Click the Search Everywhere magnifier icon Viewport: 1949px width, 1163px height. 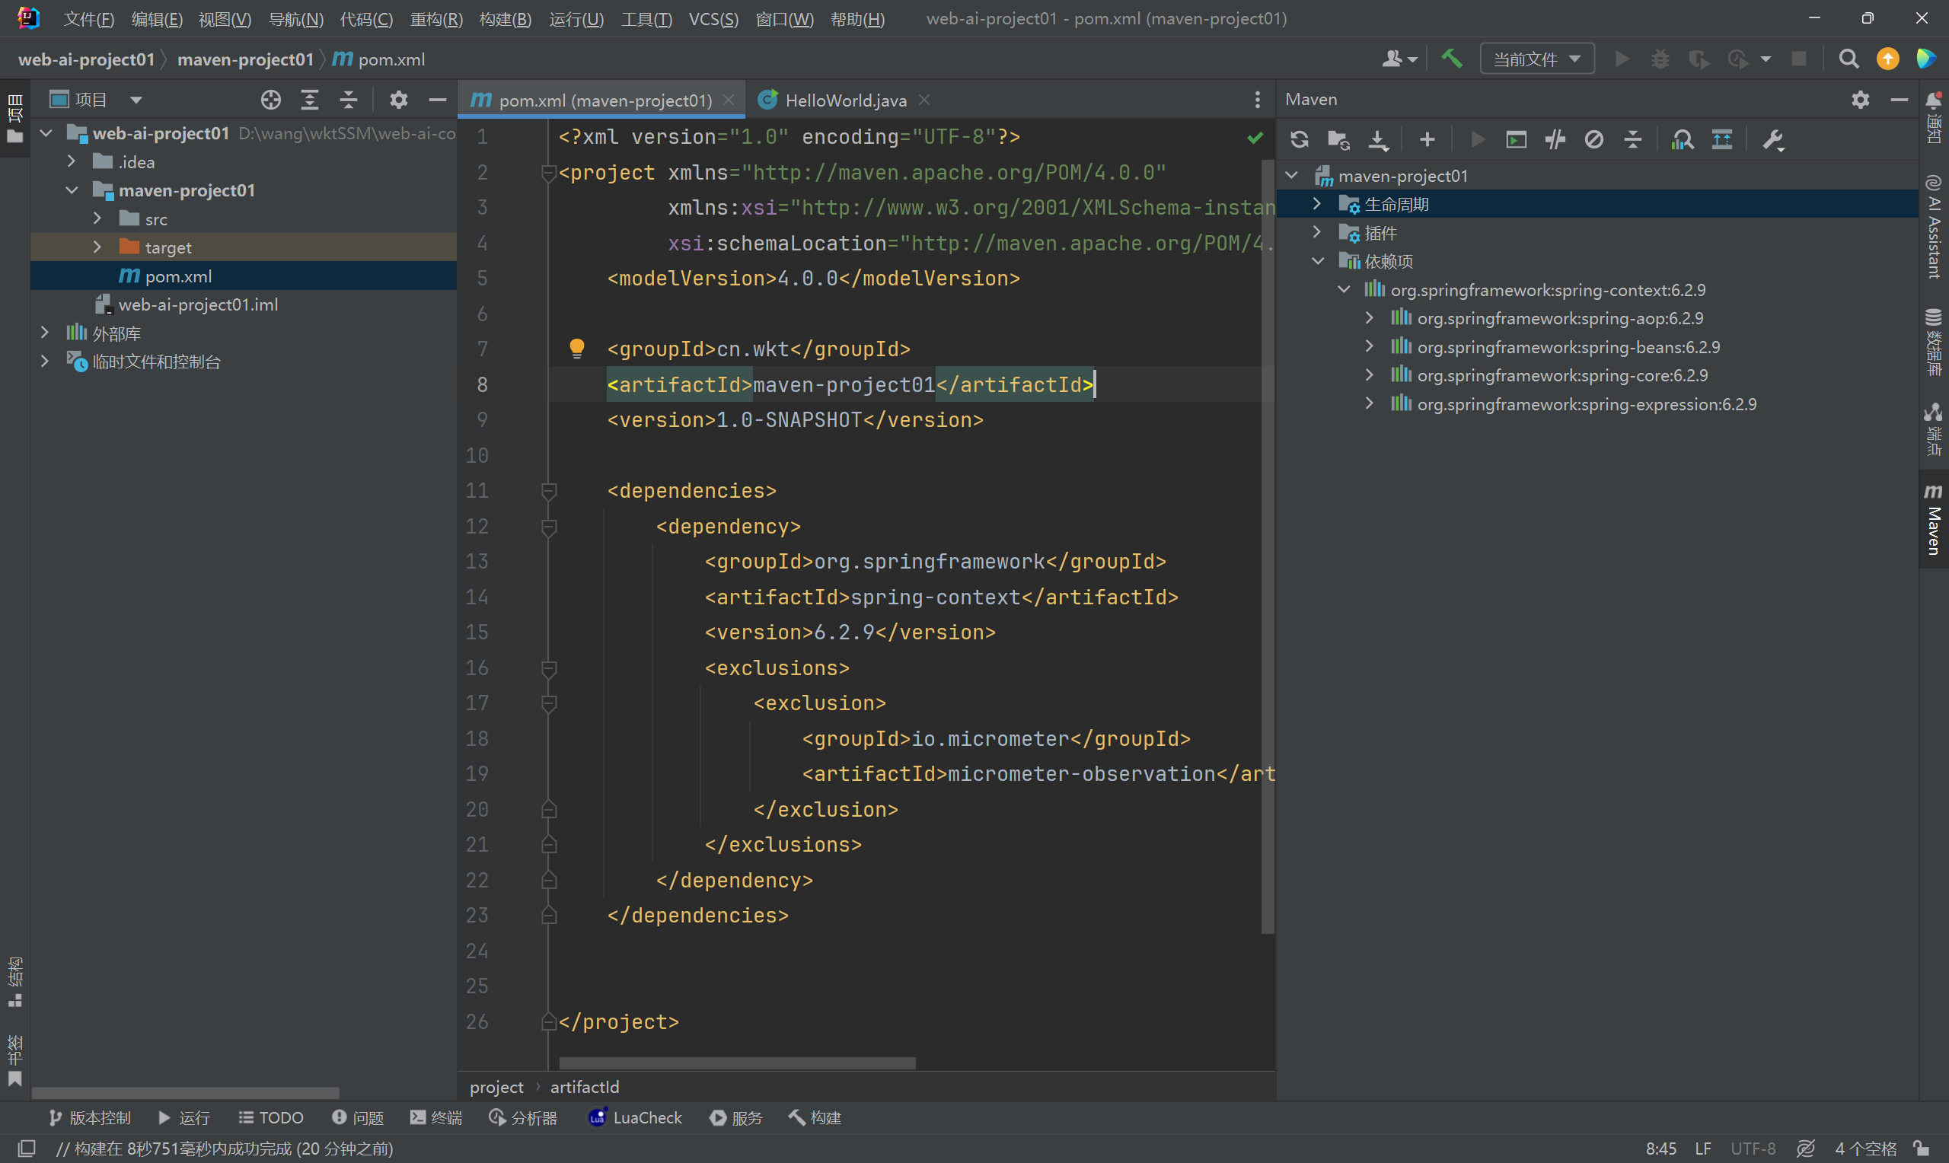click(1848, 59)
